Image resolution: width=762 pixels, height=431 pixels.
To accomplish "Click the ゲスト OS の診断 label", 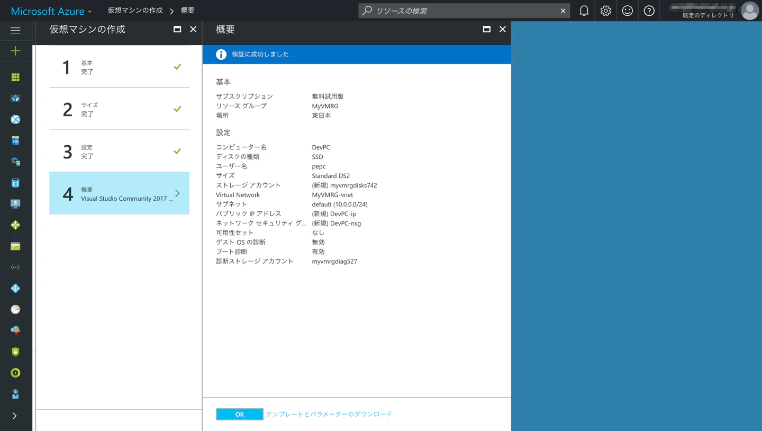I will (241, 242).
